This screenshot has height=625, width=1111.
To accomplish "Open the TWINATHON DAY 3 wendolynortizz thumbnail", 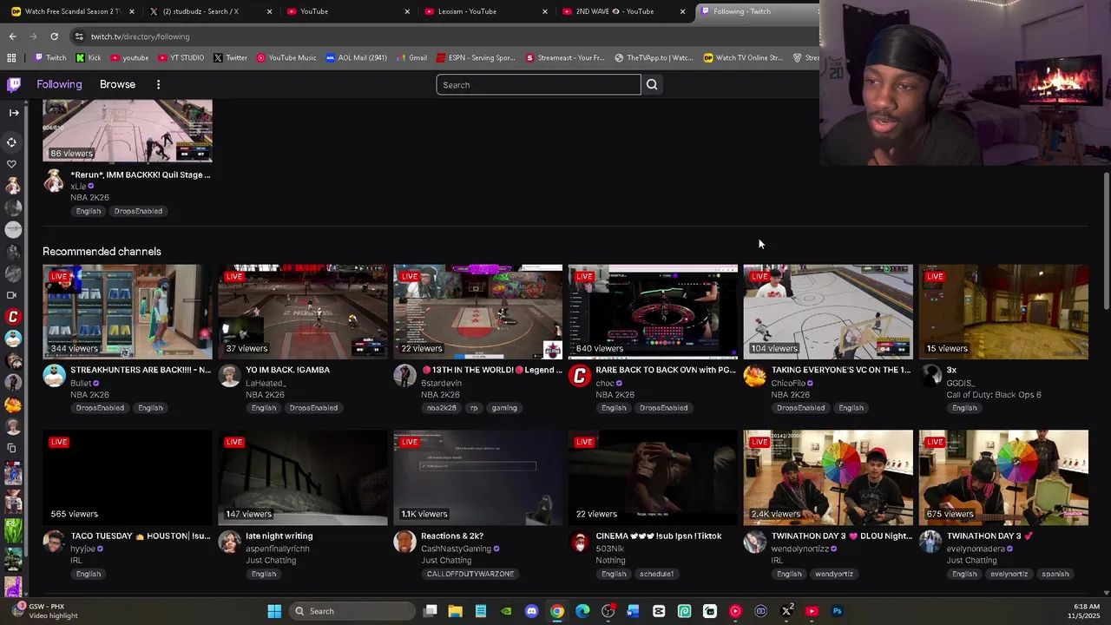I will coord(828,477).
